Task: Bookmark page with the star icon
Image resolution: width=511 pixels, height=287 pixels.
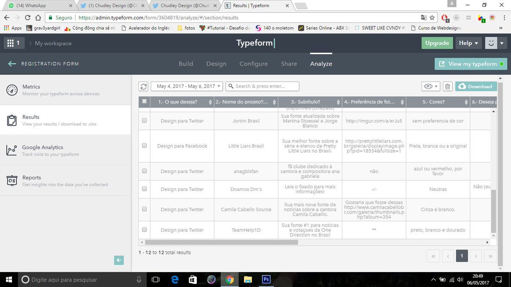Action: click(x=432, y=18)
